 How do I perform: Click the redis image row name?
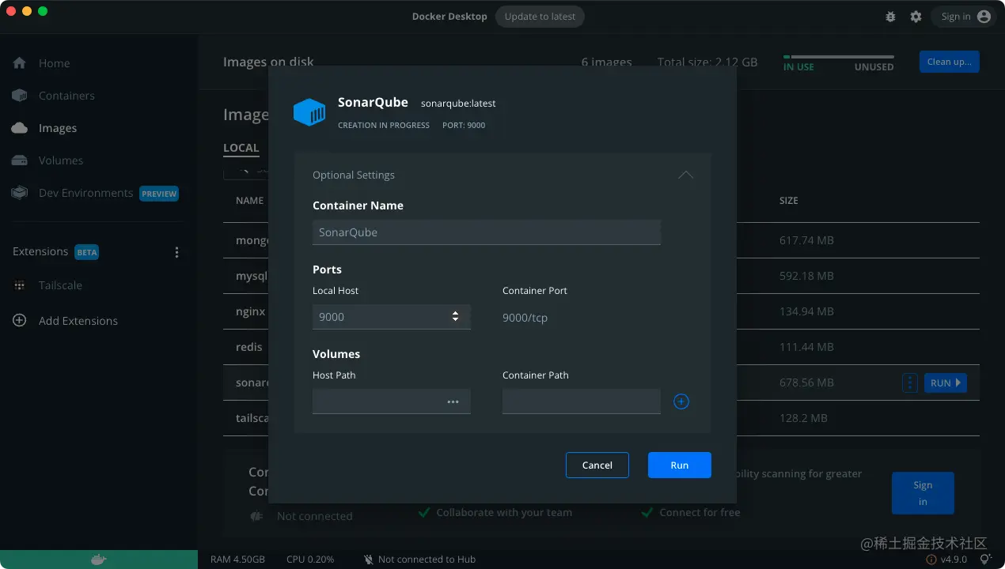(249, 347)
